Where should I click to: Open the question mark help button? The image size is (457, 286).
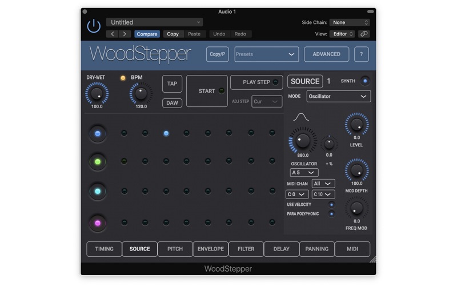coord(362,54)
